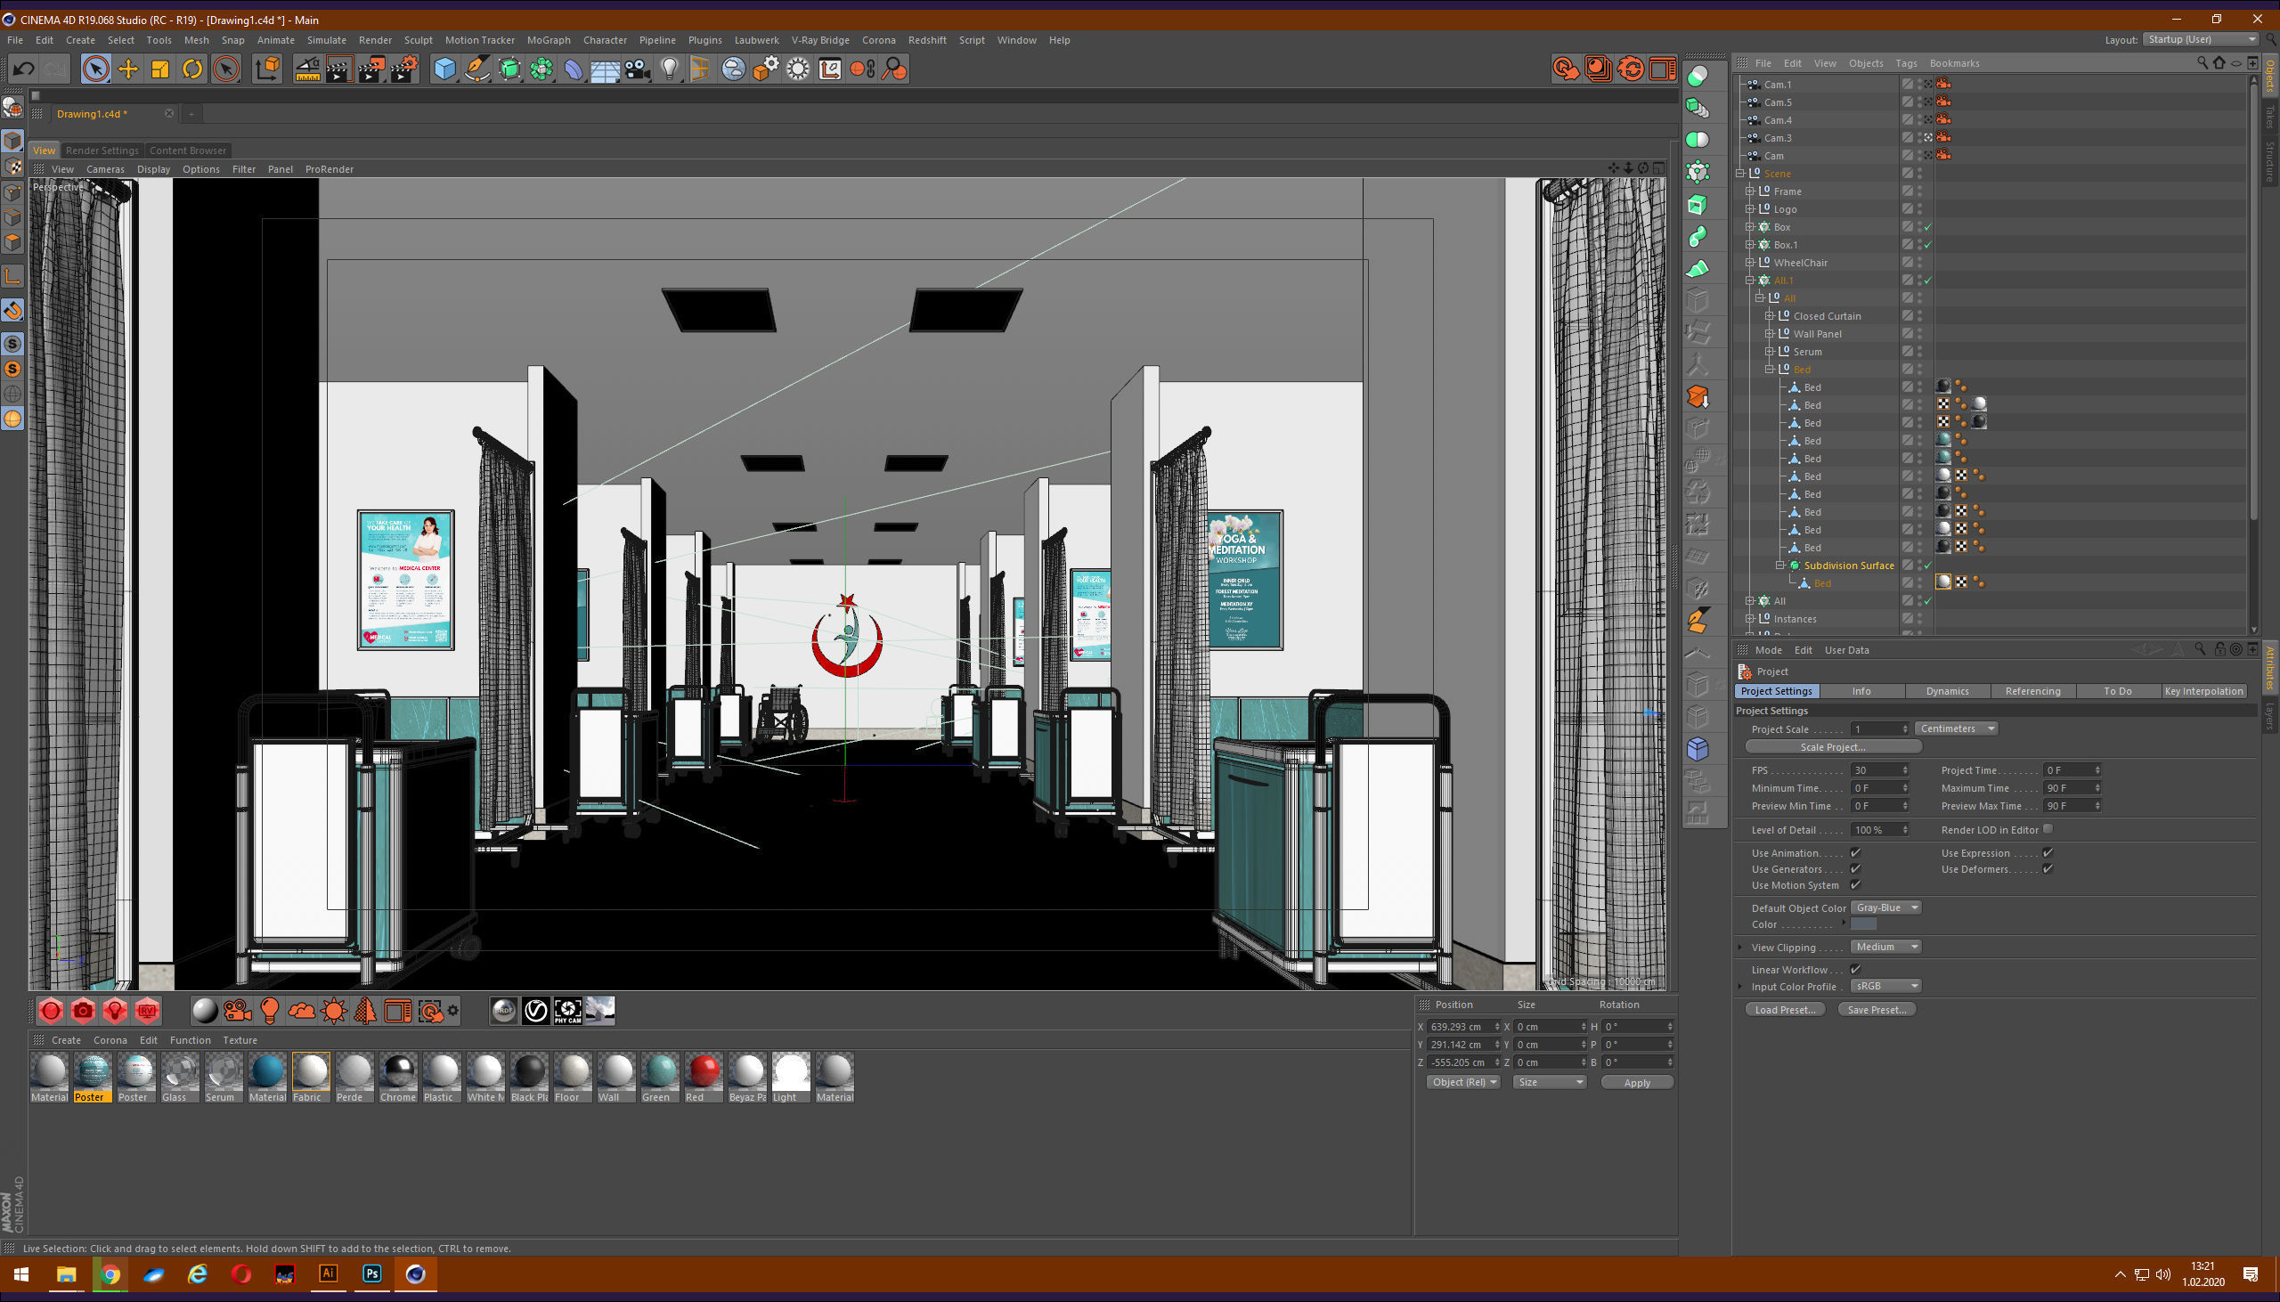Click the Scale Project button
2280x1302 pixels.
[1832, 746]
